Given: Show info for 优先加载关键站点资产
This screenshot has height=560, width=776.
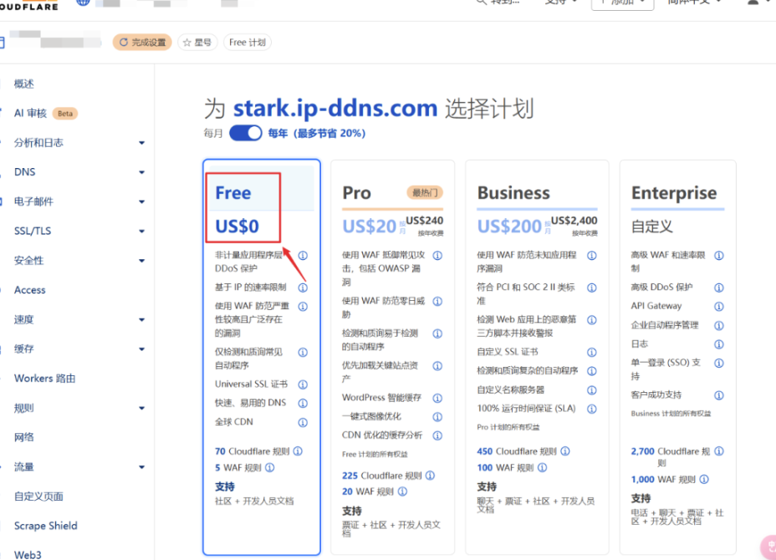Looking at the screenshot, I should (x=437, y=366).
